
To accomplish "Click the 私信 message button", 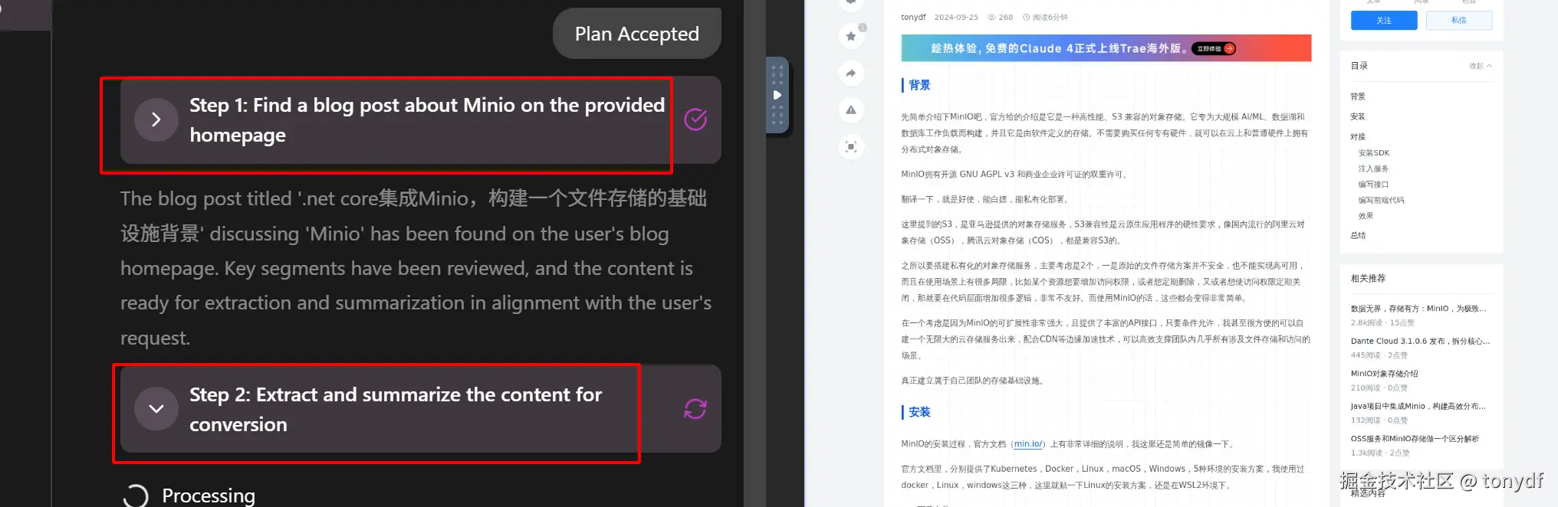I will [x=1459, y=20].
